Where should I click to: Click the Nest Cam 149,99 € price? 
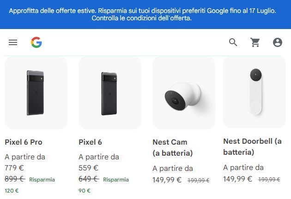pyautogui.click(x=167, y=180)
